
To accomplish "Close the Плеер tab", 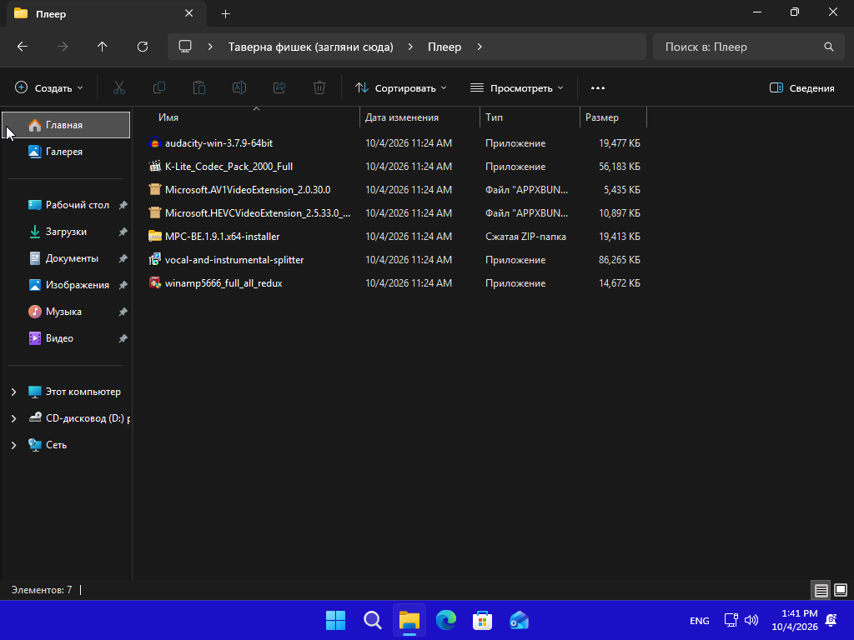I will pyautogui.click(x=189, y=13).
